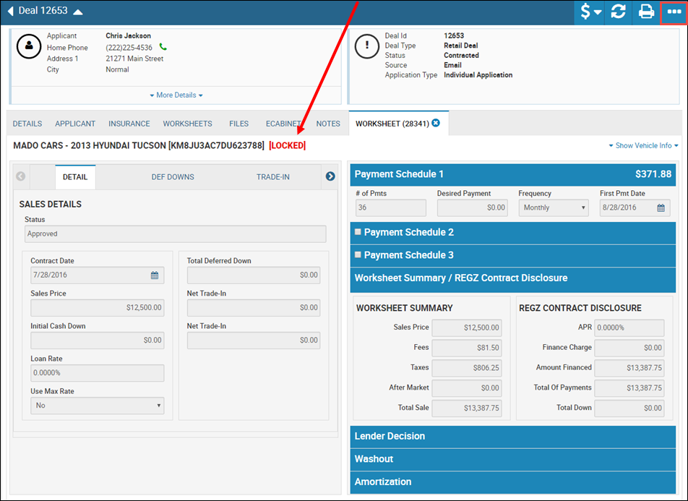This screenshot has width=688, height=501.
Task: Open the APPLICANT tab
Action: tap(75, 124)
